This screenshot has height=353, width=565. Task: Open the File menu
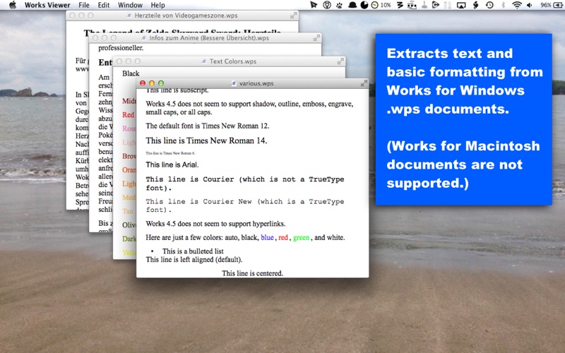pos(84,5)
